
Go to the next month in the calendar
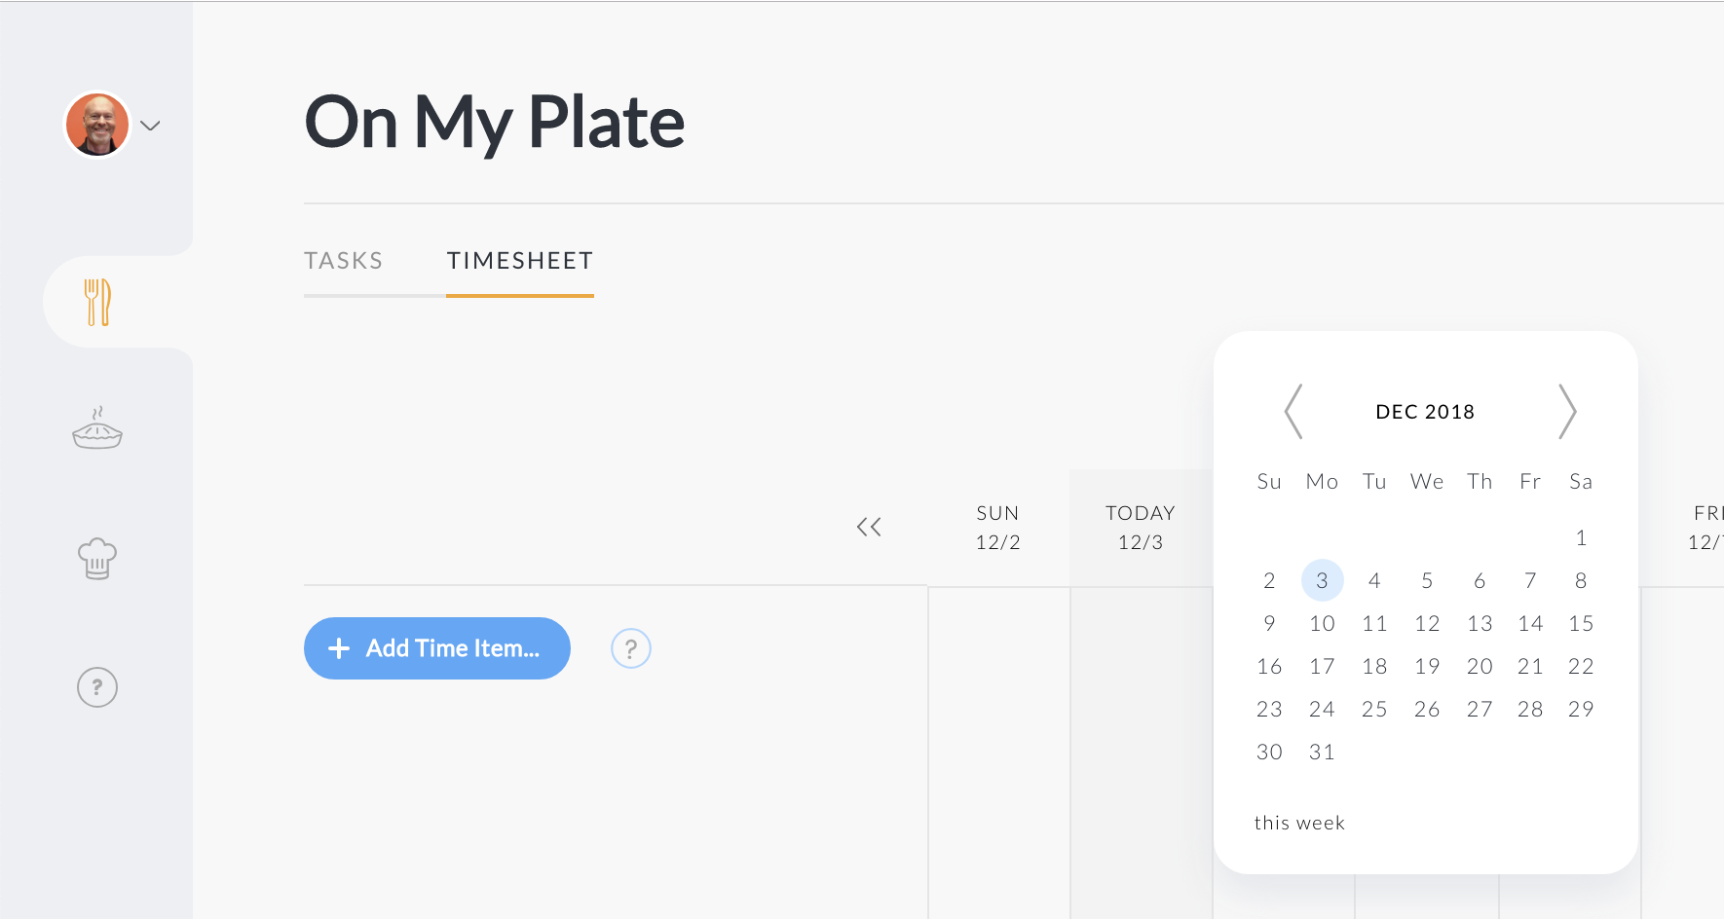[x=1569, y=412]
